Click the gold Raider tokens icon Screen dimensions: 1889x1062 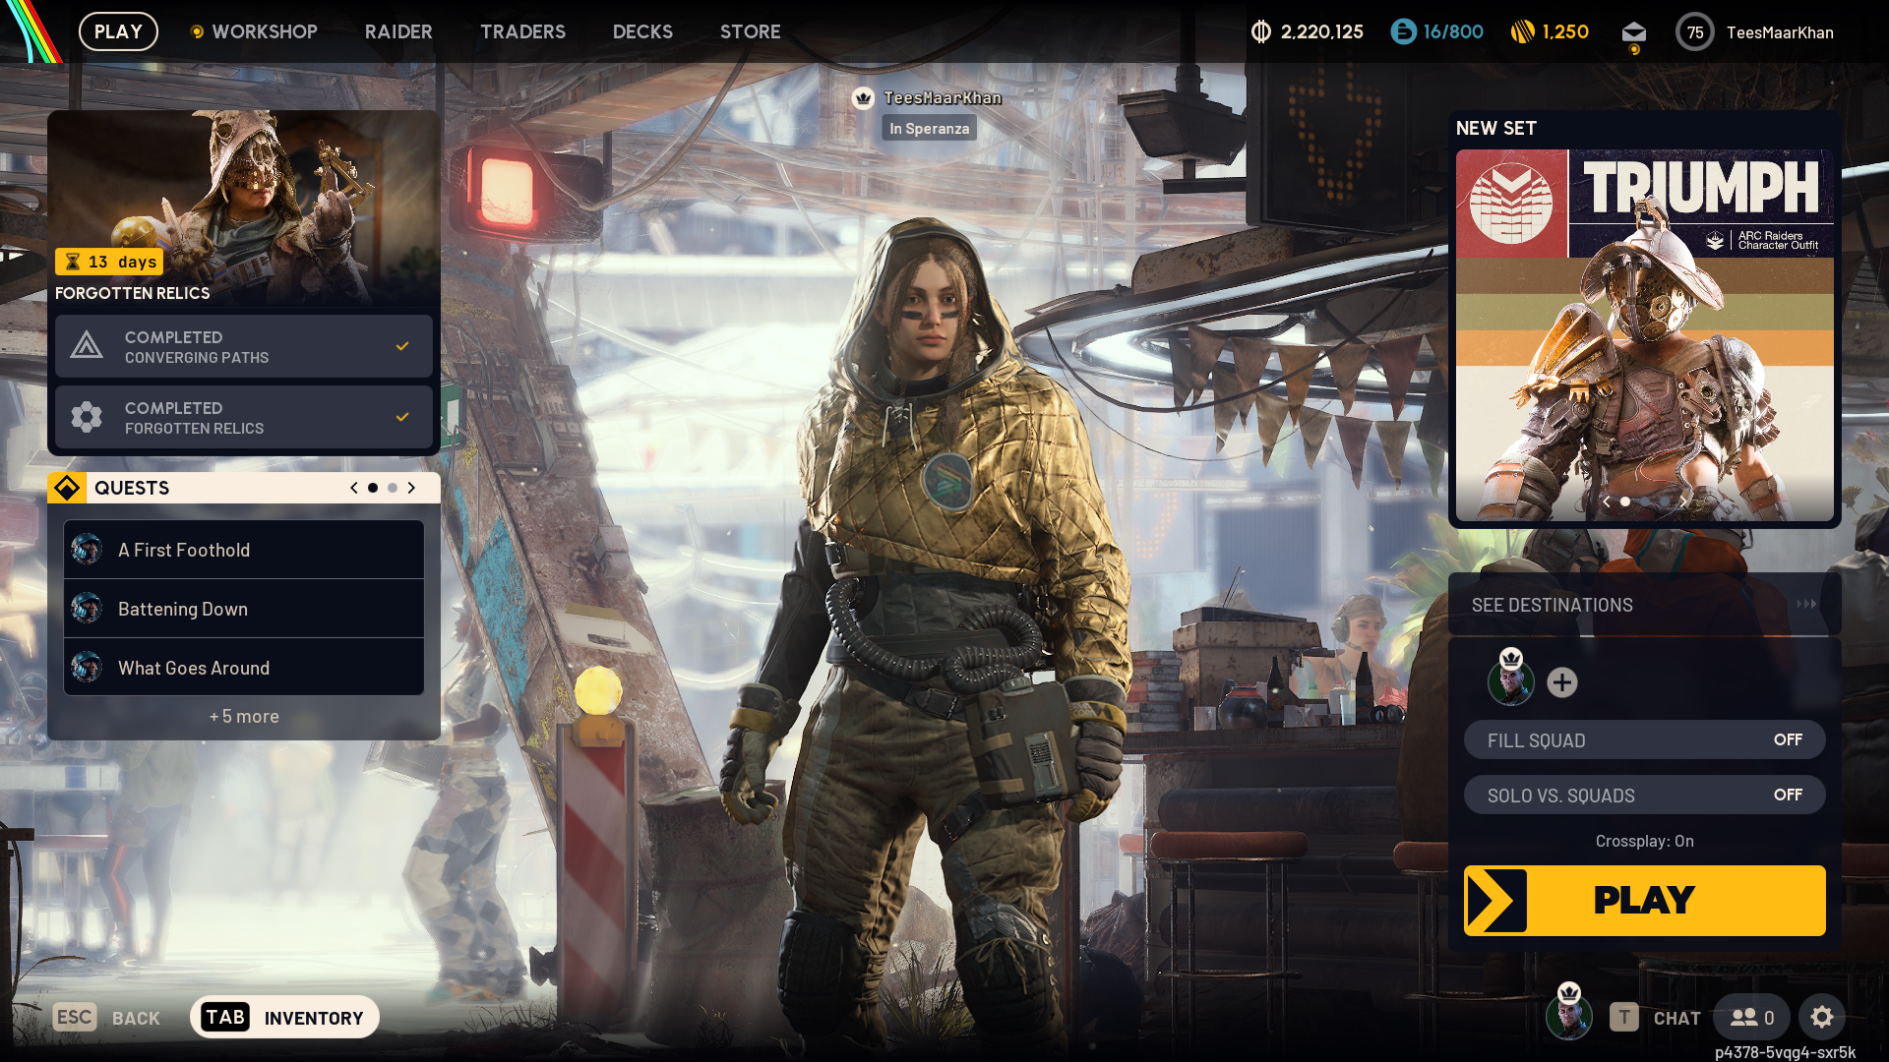(1523, 31)
